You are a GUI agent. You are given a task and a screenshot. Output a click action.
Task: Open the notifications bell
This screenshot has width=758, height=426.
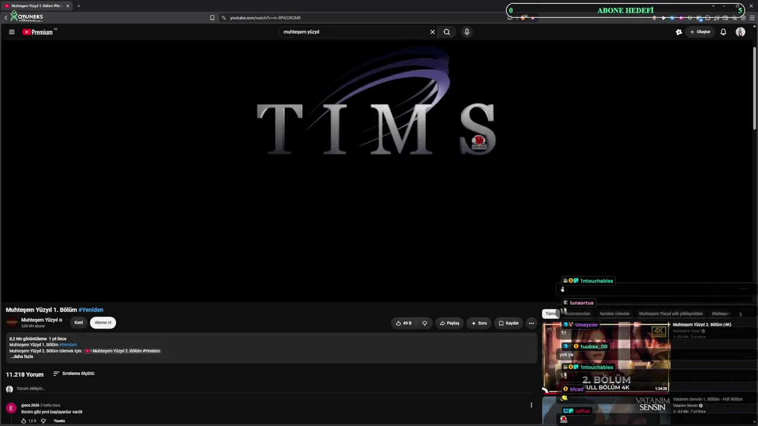point(723,32)
